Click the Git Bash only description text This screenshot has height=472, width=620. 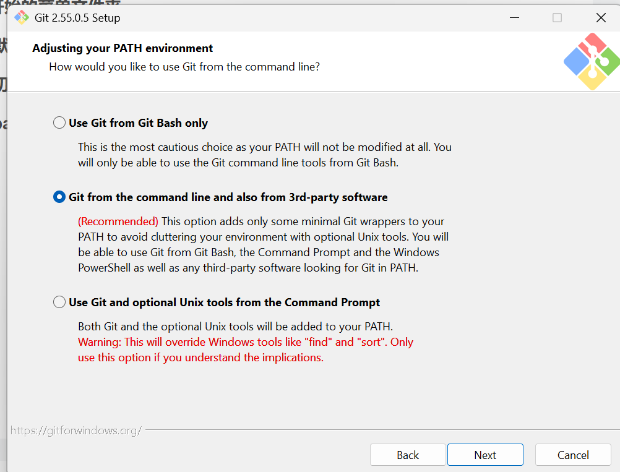265,155
